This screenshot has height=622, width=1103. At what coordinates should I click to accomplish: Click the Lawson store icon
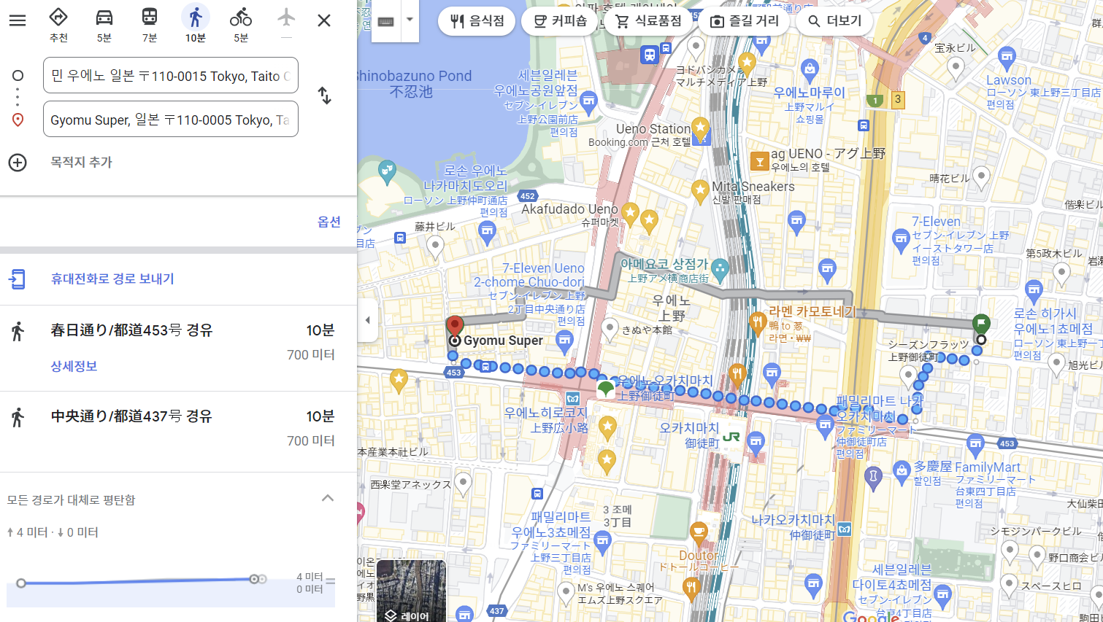1007,57
